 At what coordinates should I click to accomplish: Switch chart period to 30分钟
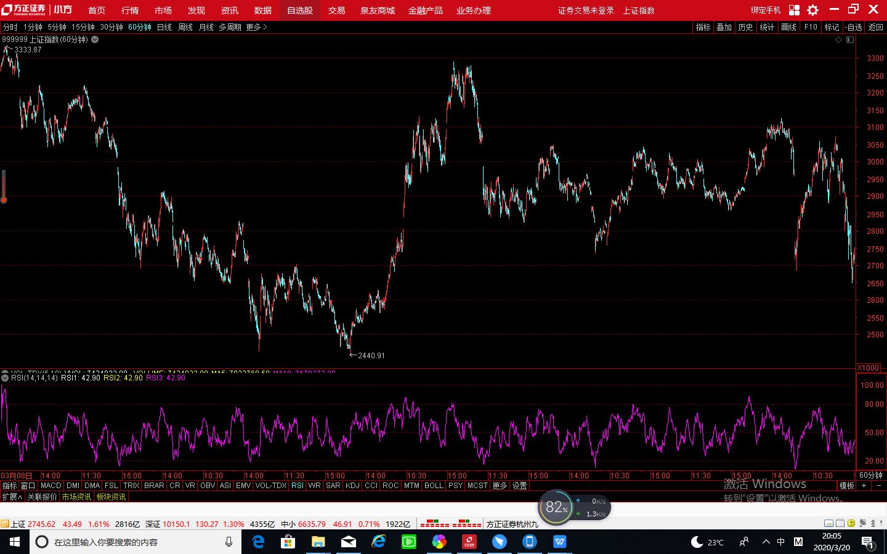(111, 27)
